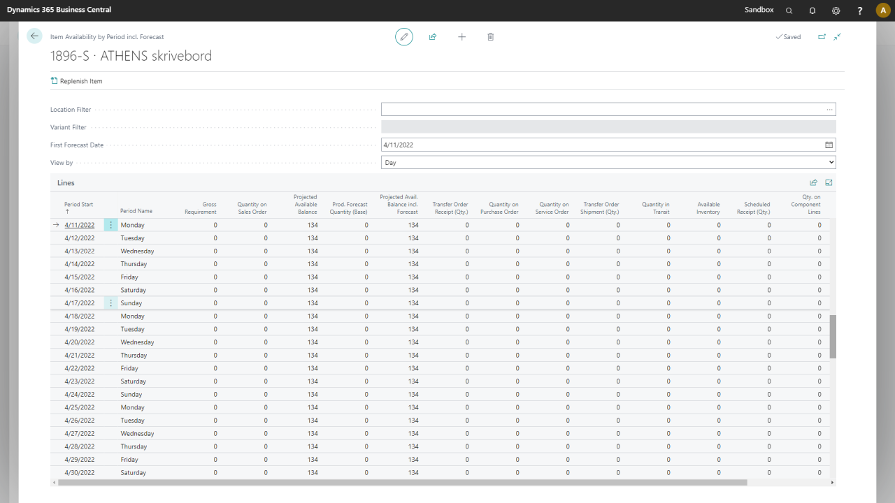895x503 pixels.
Task: Click Dynamics 365 Business Central title
Action: pos(59,10)
